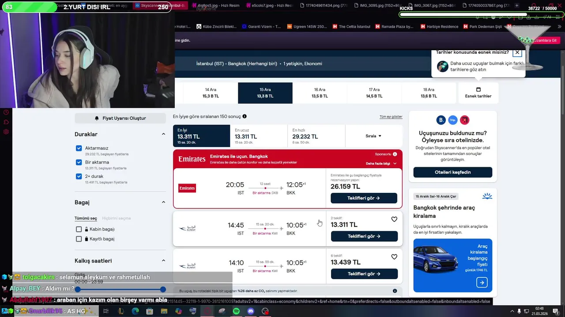Click the CO2 emissions info icon

(x=395, y=291)
